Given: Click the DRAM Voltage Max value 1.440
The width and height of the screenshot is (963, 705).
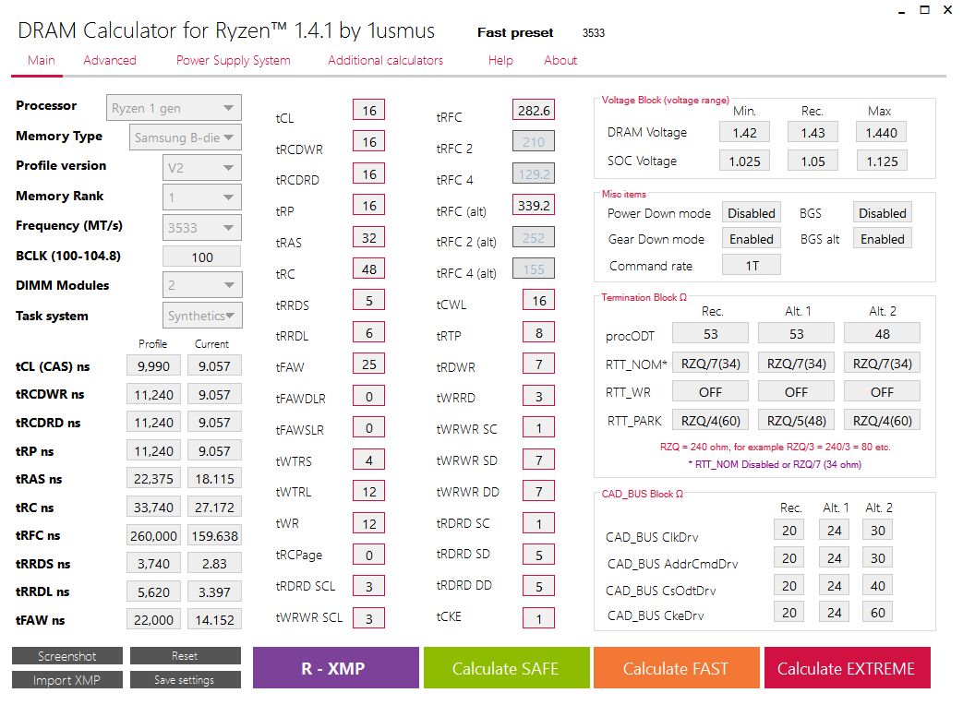Looking at the screenshot, I should coord(882,133).
